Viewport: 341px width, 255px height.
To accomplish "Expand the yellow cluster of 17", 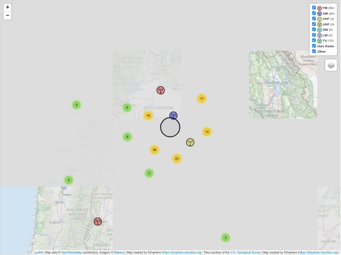I will [201, 98].
